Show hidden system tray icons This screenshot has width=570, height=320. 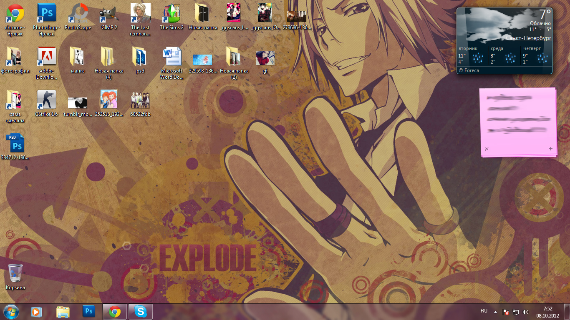pyautogui.click(x=495, y=312)
